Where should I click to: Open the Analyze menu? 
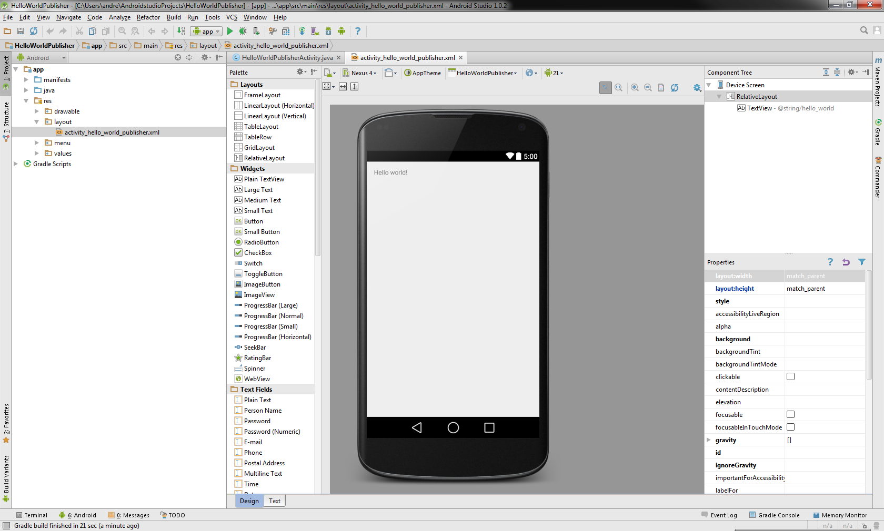pos(119,17)
